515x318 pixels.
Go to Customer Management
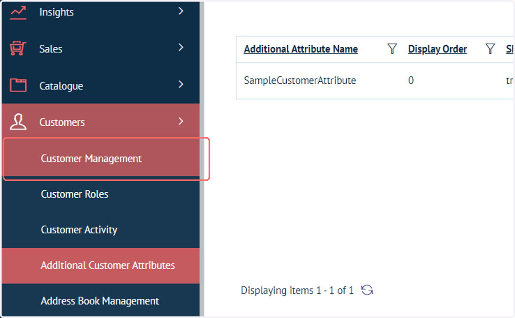(100, 158)
